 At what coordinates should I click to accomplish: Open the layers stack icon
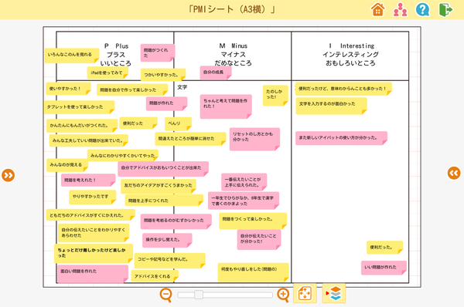pyautogui.click(x=334, y=293)
